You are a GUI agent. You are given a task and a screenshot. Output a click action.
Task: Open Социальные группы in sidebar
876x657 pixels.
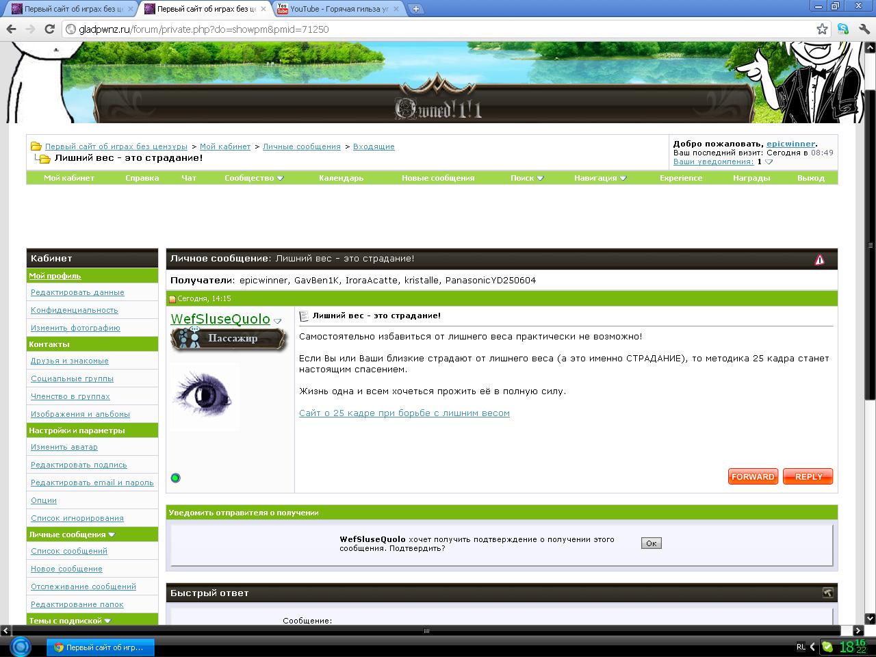(x=72, y=378)
